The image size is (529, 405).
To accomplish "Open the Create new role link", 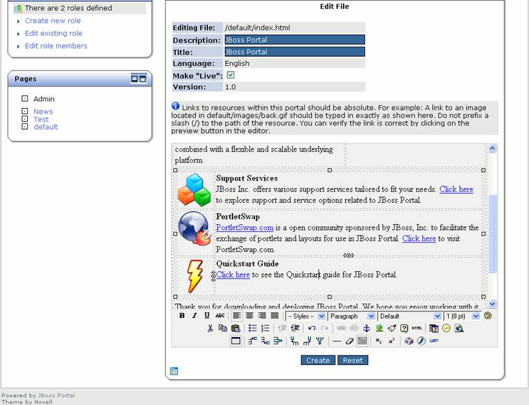I will (53, 21).
